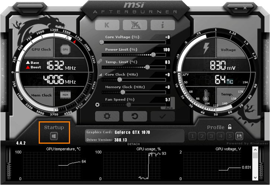Click the Fan Speed slider handle
The width and height of the screenshot is (270, 185).
[128, 105]
